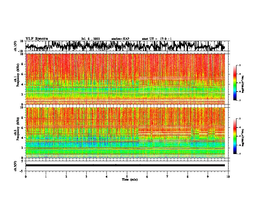
Task: Click the "-5" label on ch.2 color bar
Action: (x=239, y=136)
